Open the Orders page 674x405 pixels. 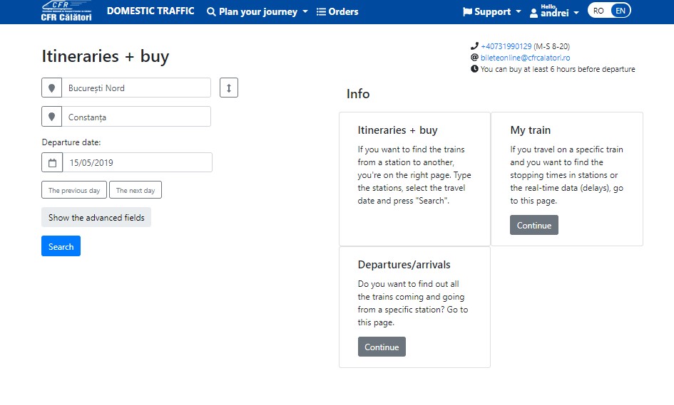[343, 12]
